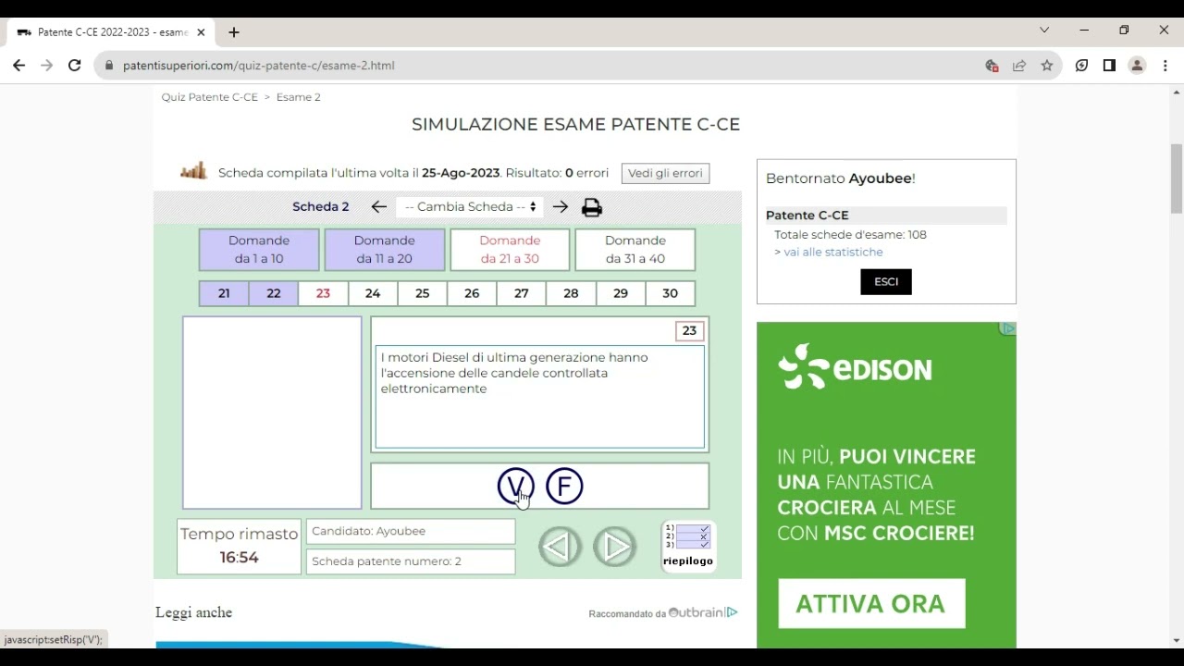Toggle the browser side panel
The image size is (1184, 666).
pos(1109,66)
